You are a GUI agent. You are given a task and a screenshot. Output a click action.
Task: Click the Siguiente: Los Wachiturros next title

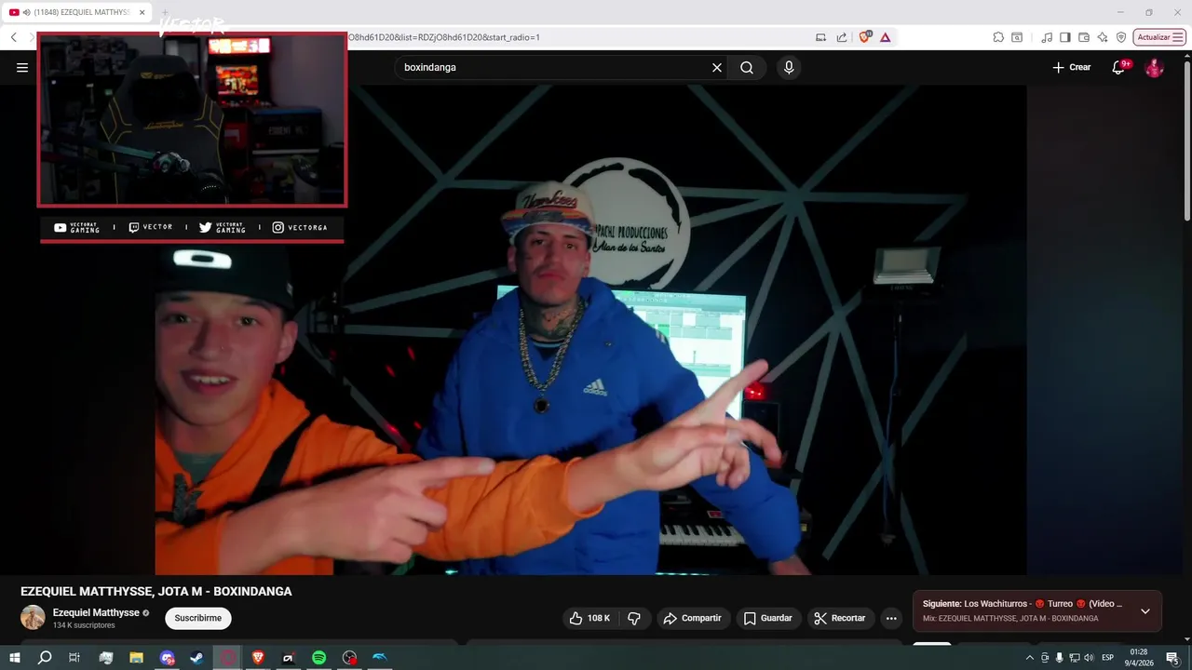1023,604
